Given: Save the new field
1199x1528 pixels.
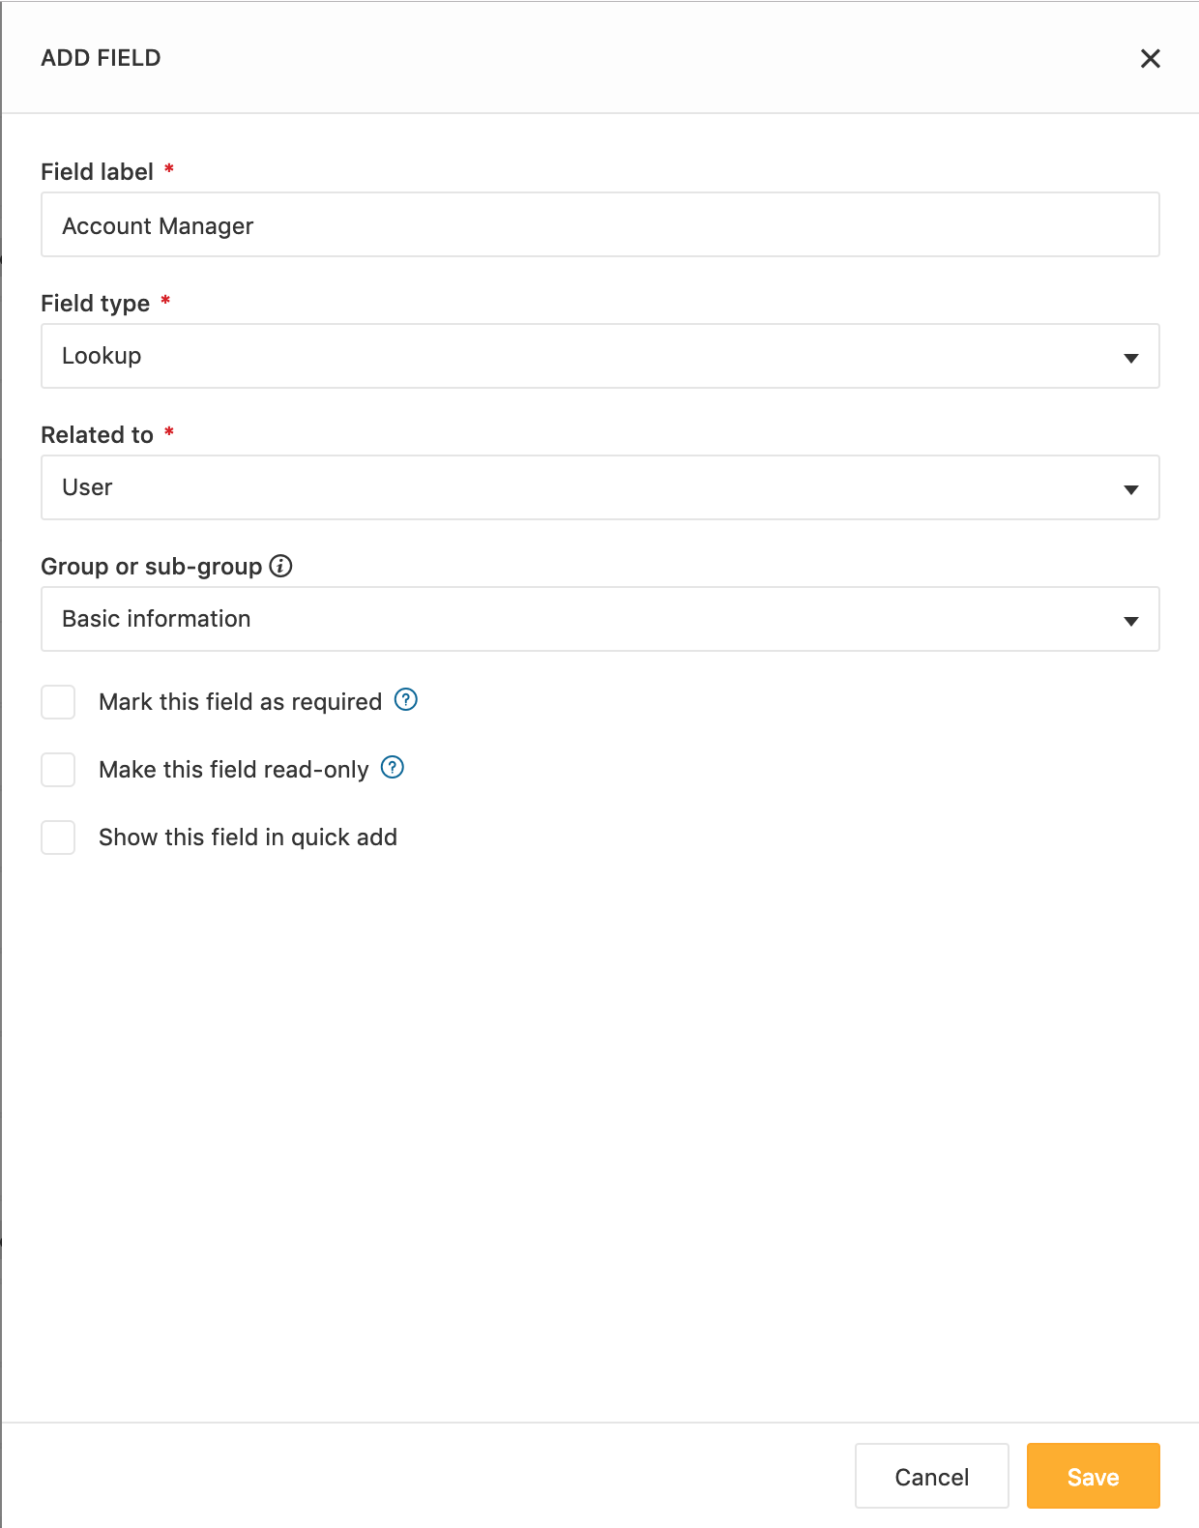Looking at the screenshot, I should [1093, 1476].
